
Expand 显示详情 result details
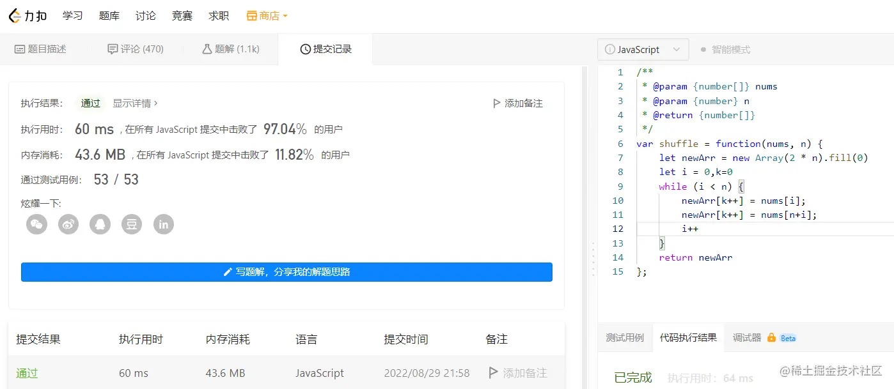tap(136, 103)
